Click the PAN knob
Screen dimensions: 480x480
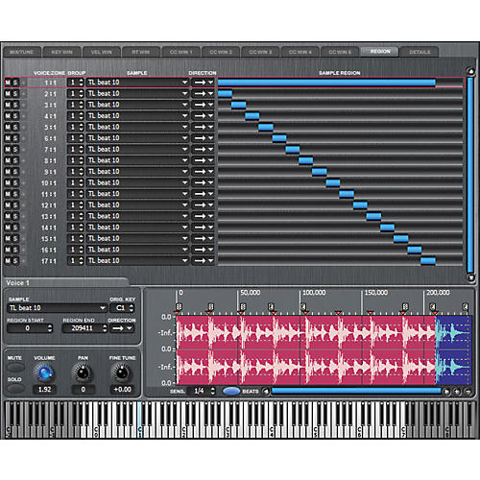click(83, 372)
